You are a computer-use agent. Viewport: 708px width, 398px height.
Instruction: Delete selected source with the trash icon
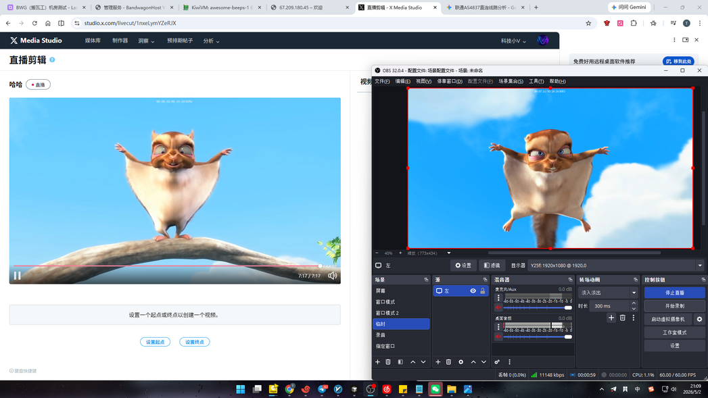pos(448,362)
